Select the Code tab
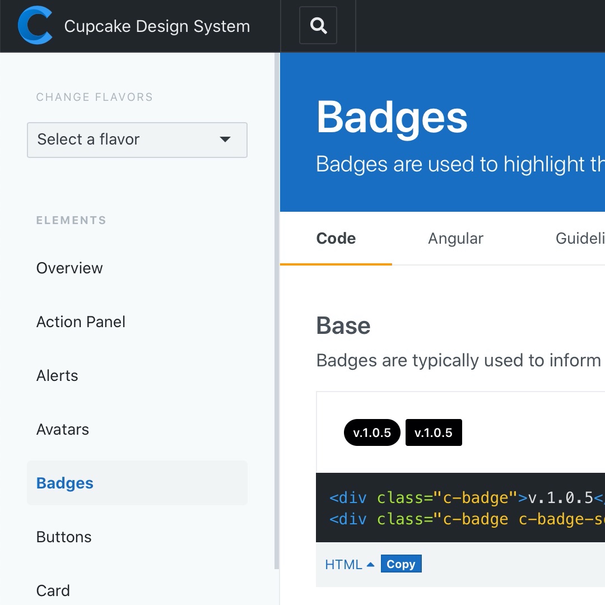The width and height of the screenshot is (605, 605). coord(336,239)
